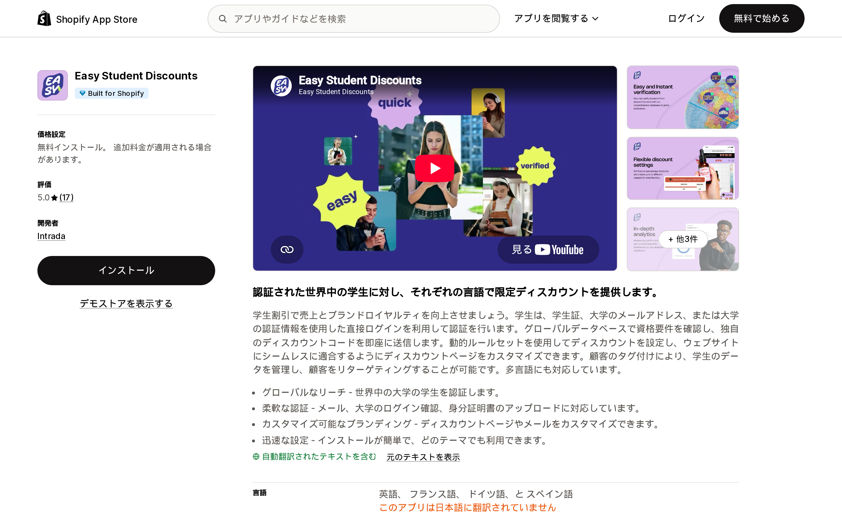The height and width of the screenshot is (526, 842).
Task: Click the + 他3件 more images button
Action: (683, 239)
